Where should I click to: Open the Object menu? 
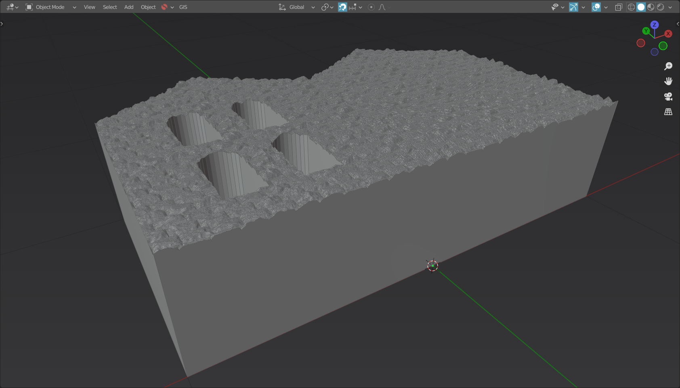point(148,7)
